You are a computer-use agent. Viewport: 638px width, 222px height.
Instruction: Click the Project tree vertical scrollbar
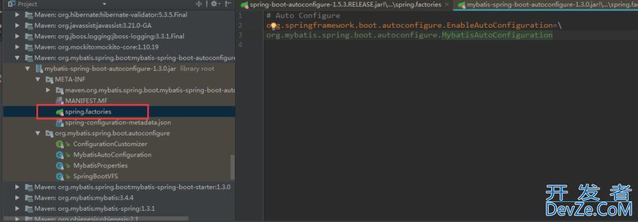coord(233,167)
